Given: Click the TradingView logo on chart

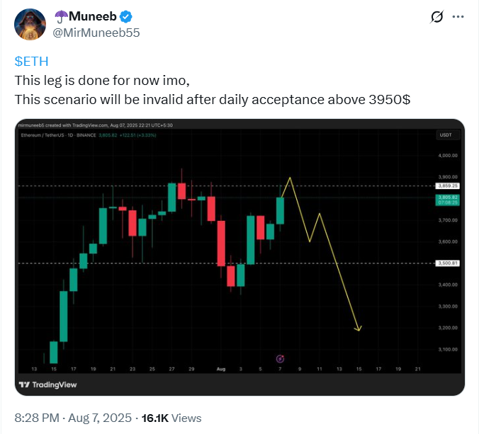Looking at the screenshot, I should pyautogui.click(x=47, y=384).
